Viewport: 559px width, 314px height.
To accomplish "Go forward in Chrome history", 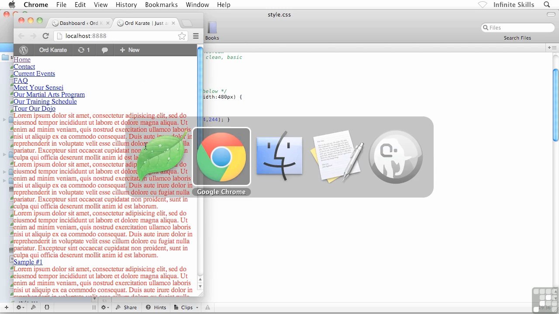I will point(33,36).
